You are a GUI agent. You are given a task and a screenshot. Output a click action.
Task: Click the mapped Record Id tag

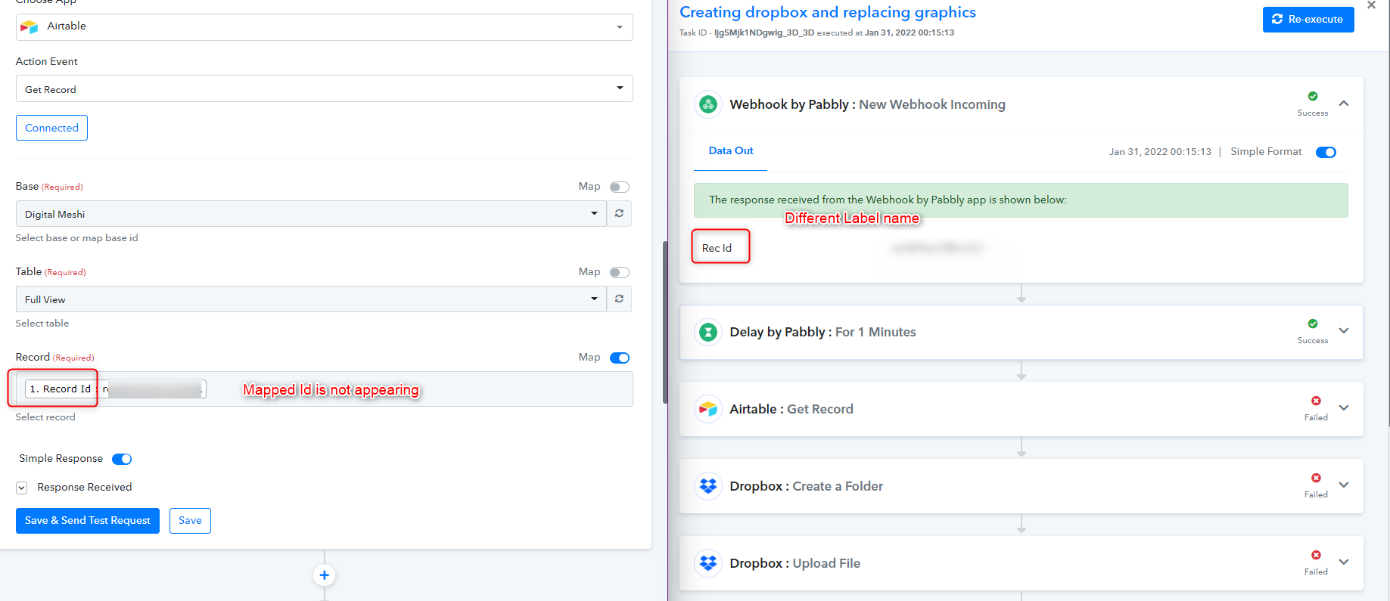(x=116, y=389)
